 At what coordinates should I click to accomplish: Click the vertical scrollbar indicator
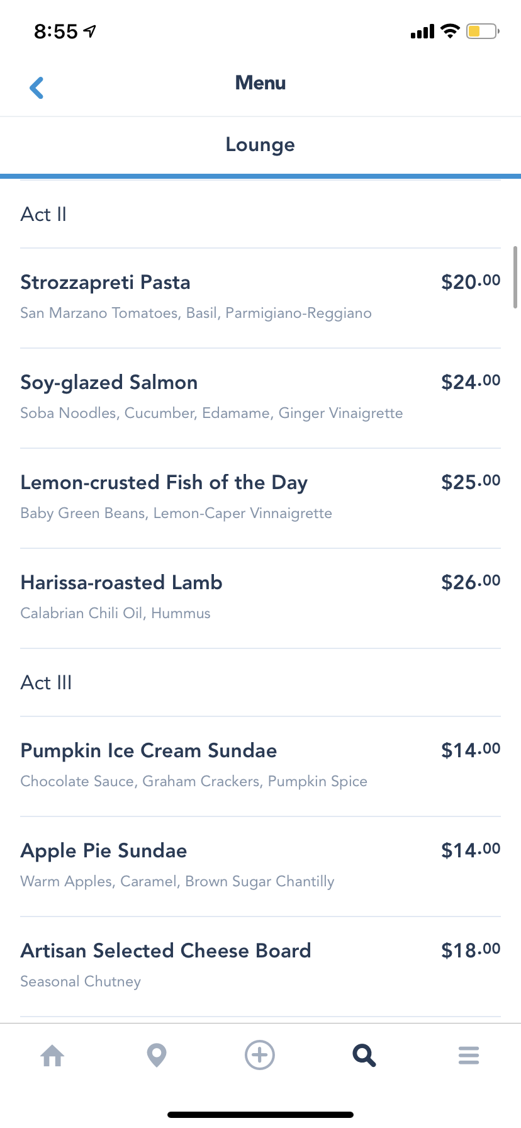pos(515,277)
